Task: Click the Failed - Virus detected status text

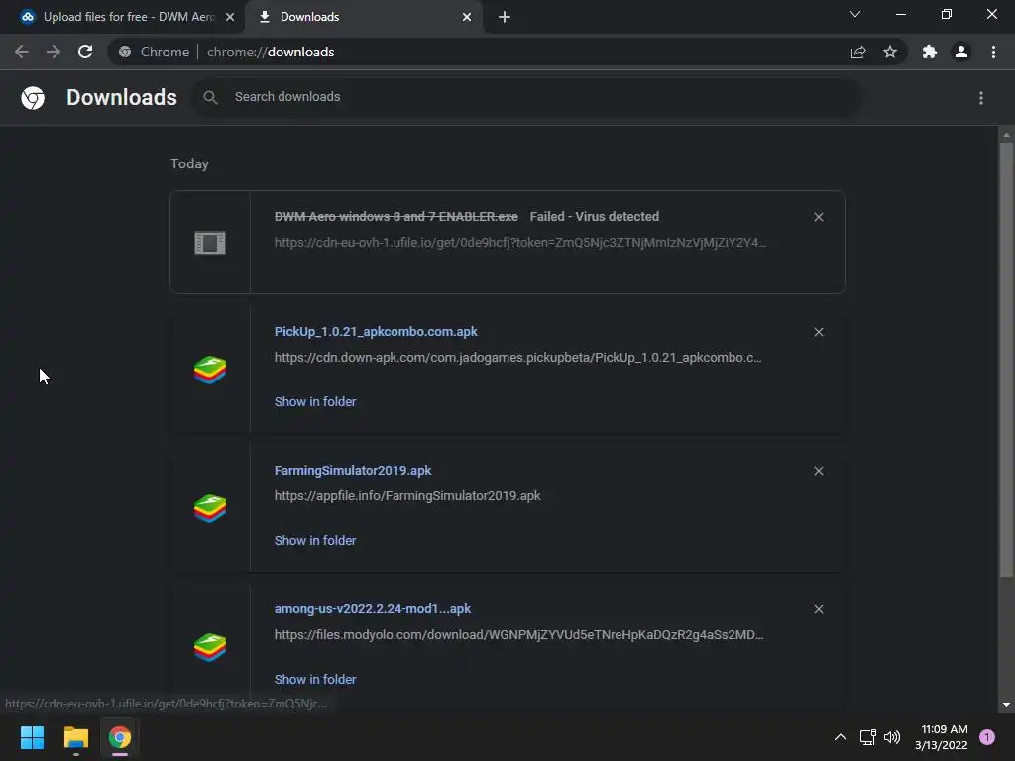Action: coord(595,217)
